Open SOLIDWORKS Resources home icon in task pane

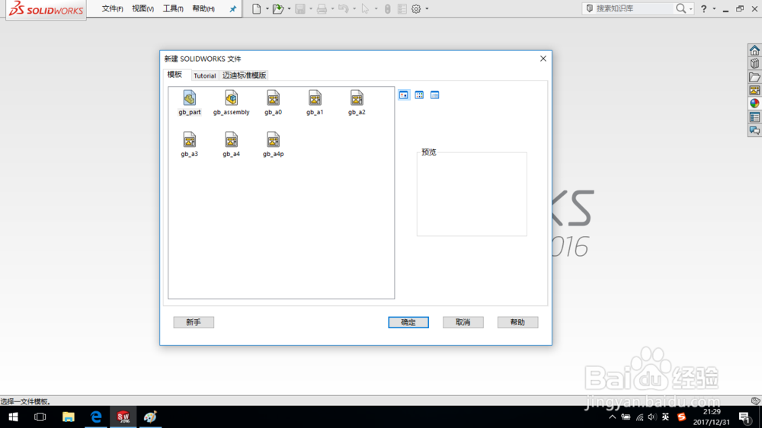click(754, 50)
